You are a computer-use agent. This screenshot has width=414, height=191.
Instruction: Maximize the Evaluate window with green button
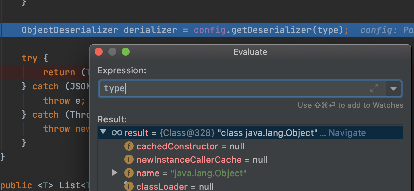pyautogui.click(x=126, y=52)
